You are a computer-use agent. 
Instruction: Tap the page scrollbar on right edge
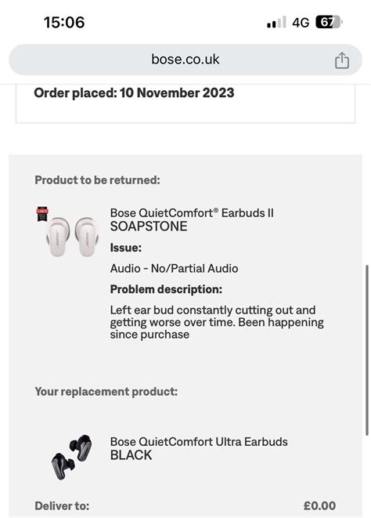[367, 350]
